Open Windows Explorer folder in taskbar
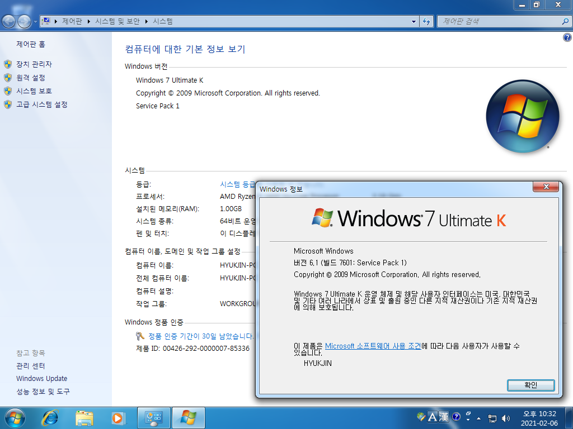 coord(84,418)
